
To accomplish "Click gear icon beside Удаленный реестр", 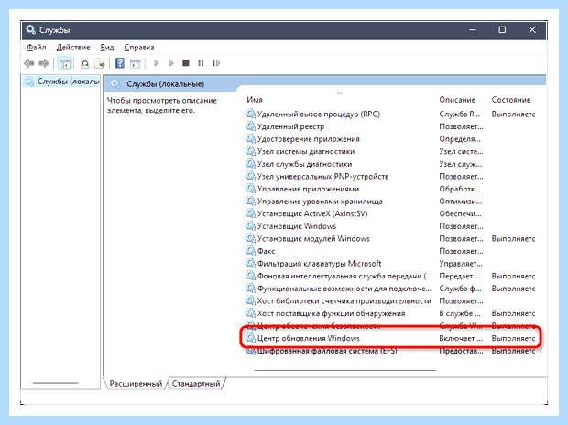I will 250,126.
